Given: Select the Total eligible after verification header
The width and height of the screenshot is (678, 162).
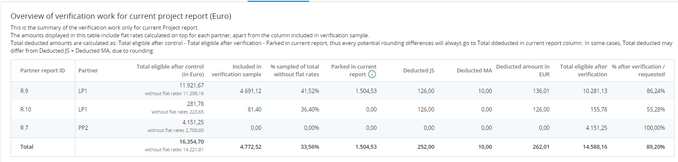Looking at the screenshot, I should 583,70.
